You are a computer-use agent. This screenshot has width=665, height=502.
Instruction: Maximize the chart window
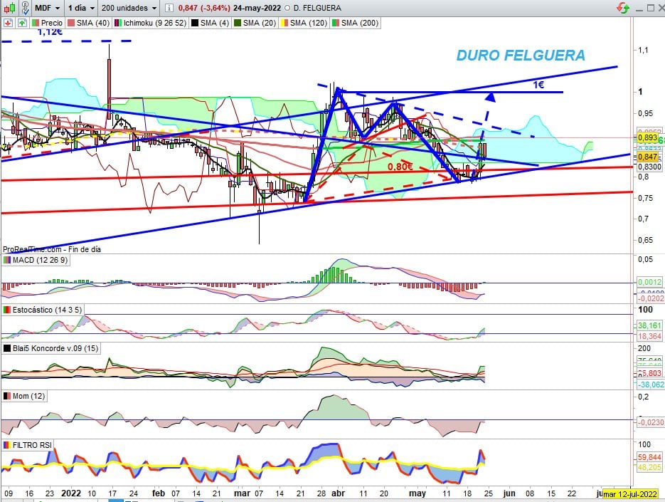tap(650, 8)
